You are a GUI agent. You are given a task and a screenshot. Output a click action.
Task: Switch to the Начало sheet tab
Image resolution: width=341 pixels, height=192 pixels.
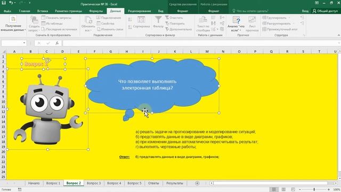(x=34, y=183)
